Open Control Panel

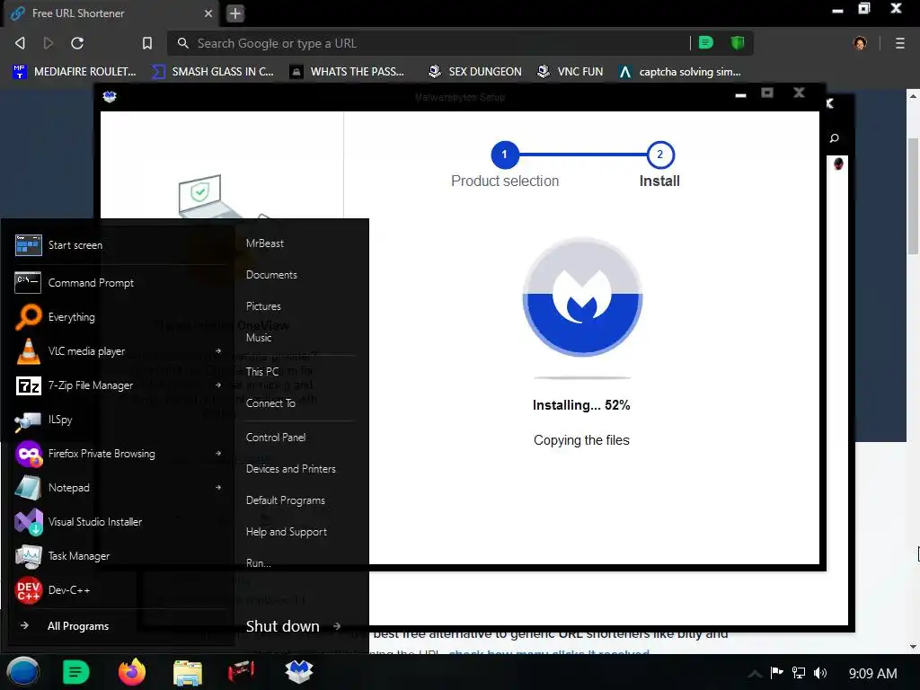(x=276, y=438)
